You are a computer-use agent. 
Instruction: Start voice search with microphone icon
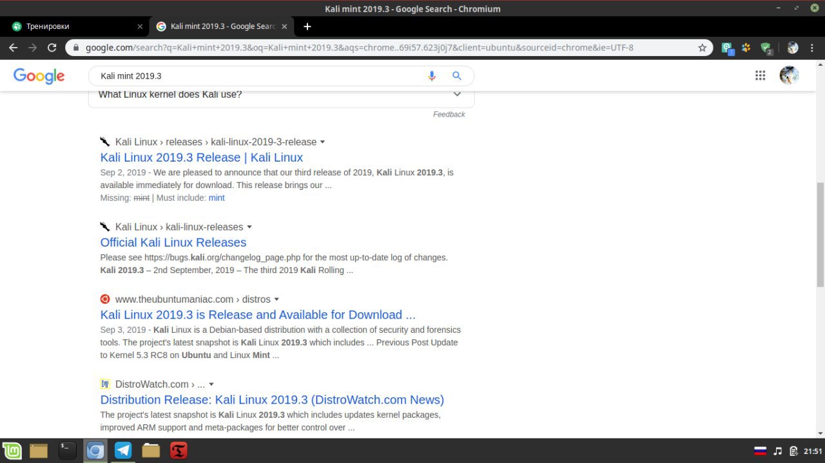tap(432, 76)
